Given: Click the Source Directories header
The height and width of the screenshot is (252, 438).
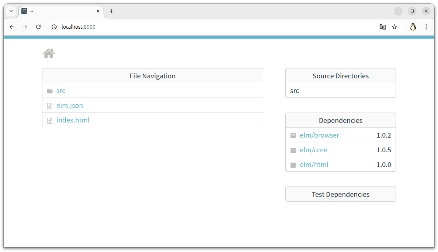Looking at the screenshot, I should [341, 76].
